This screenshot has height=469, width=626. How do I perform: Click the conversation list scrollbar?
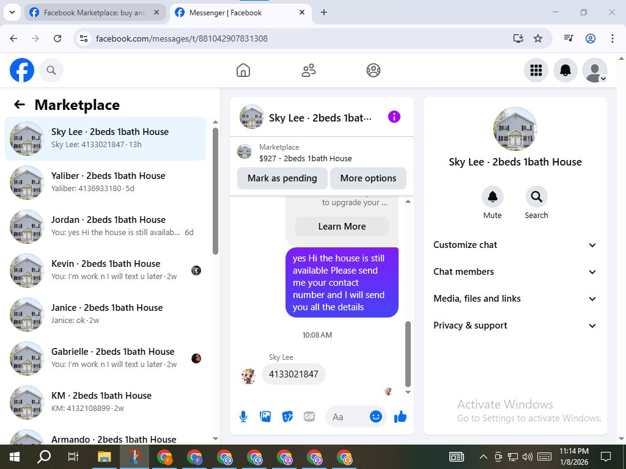pyautogui.click(x=216, y=191)
